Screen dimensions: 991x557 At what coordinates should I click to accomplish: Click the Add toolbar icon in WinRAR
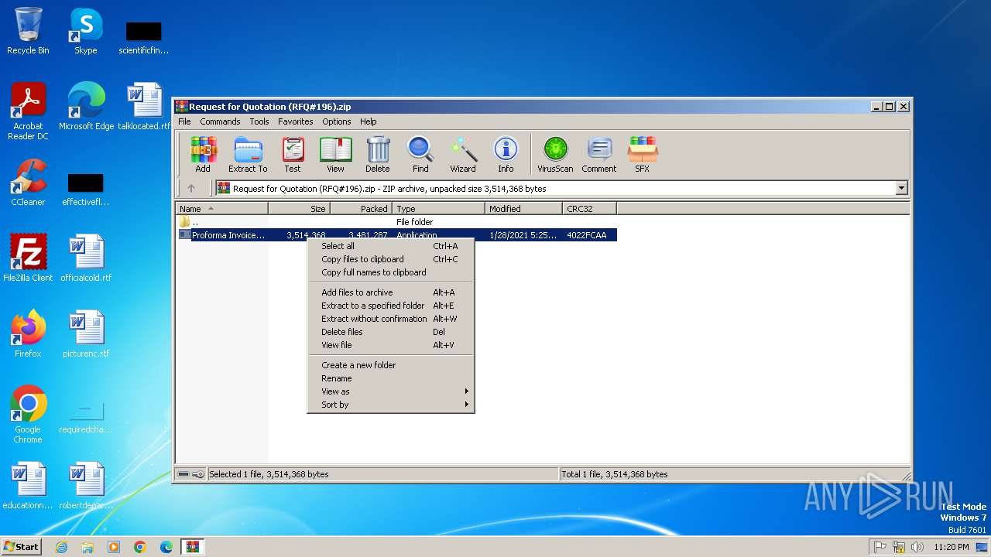point(203,155)
